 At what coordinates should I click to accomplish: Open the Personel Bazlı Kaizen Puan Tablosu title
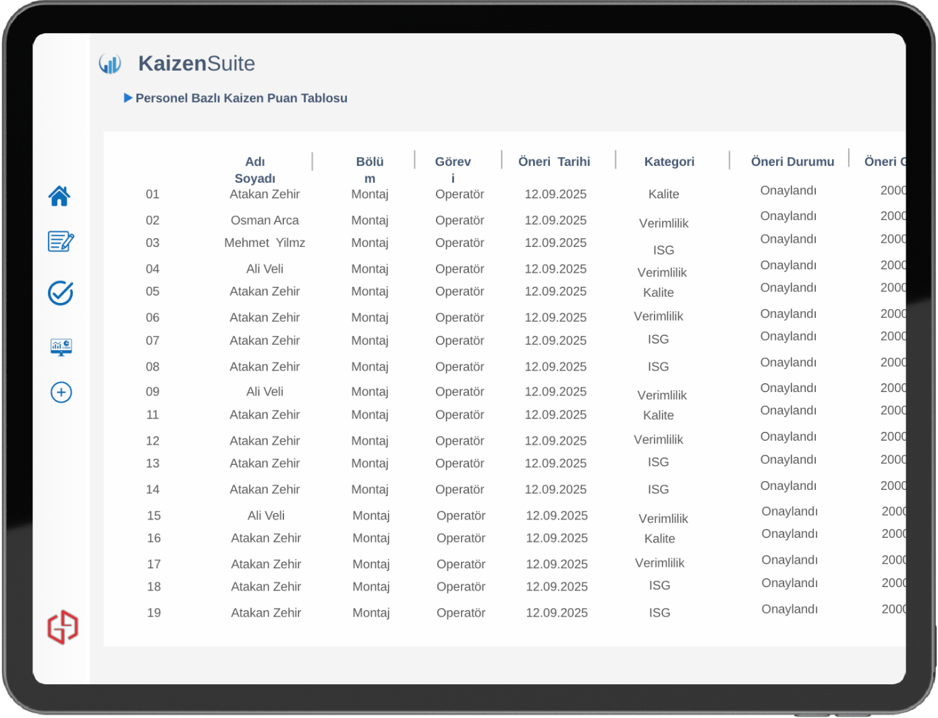241,98
